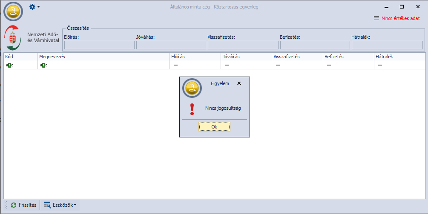Image resolution: width=428 pixels, height=214 pixels.
Task: Sort by the Megnevezés column header
Action: point(103,56)
